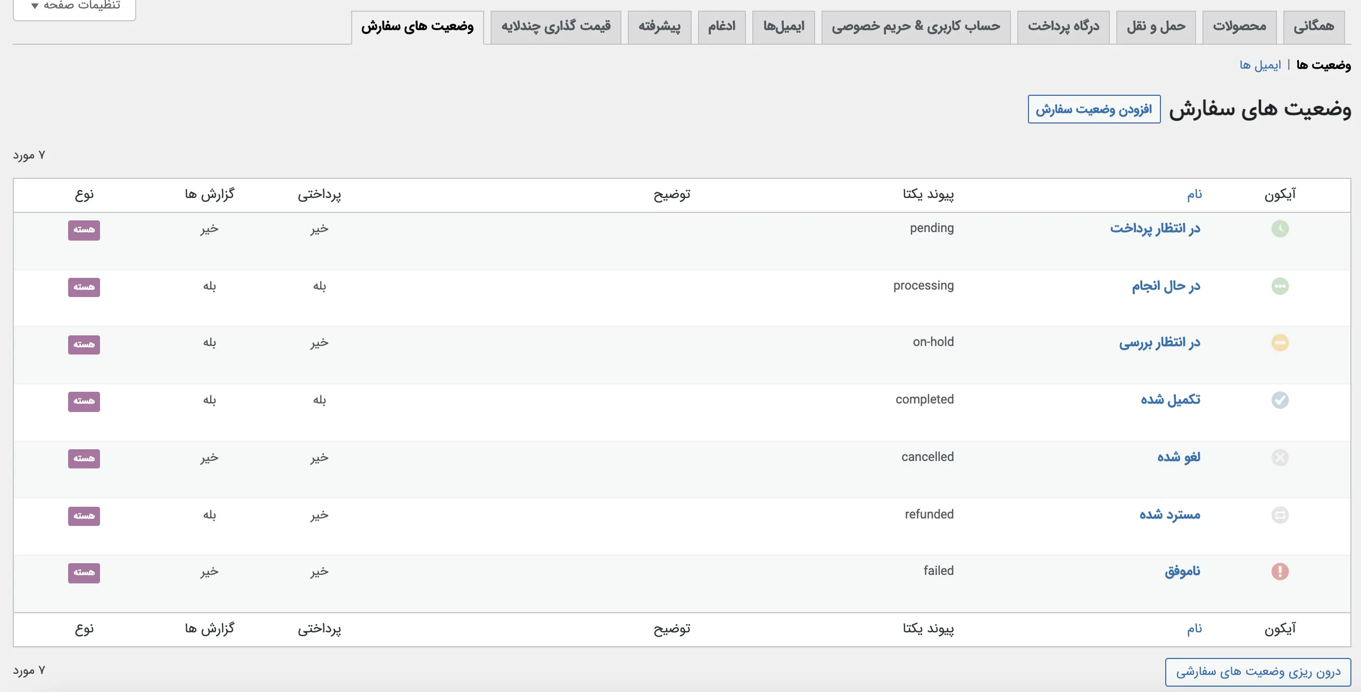Viewport: 1361px width, 692px height.
Task: Click the blue checkmark icon for completed status
Action: (x=1280, y=400)
